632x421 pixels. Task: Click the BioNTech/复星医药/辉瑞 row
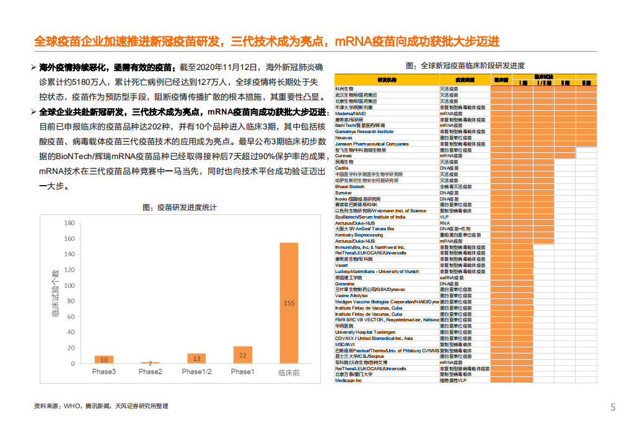tap(359, 125)
